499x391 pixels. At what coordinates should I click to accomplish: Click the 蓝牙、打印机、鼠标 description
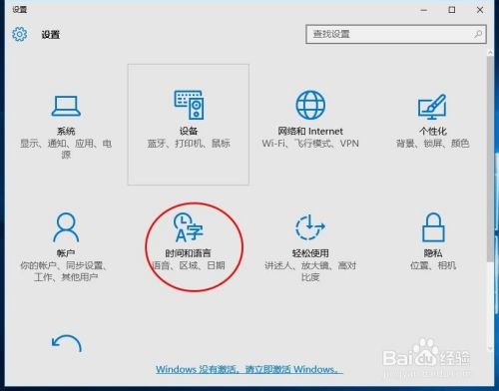click(x=189, y=144)
